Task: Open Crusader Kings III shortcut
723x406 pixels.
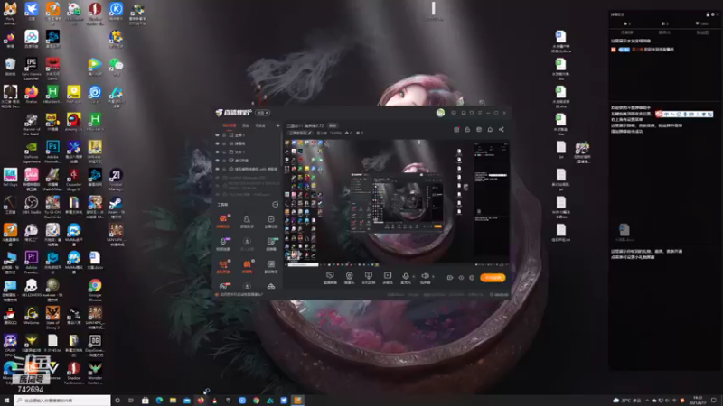Action: tap(73, 179)
